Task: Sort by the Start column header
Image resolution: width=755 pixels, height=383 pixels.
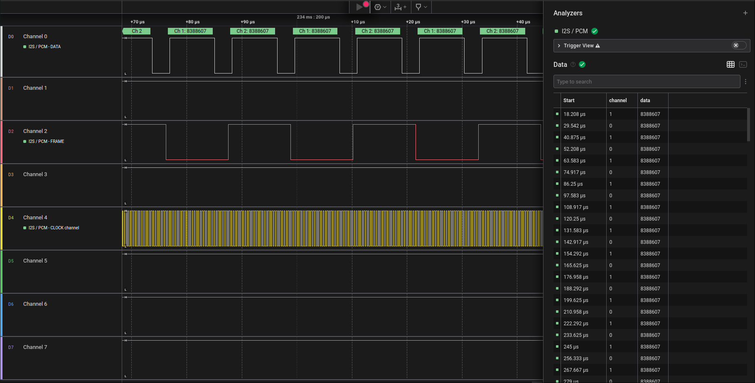Action: pyautogui.click(x=569, y=101)
